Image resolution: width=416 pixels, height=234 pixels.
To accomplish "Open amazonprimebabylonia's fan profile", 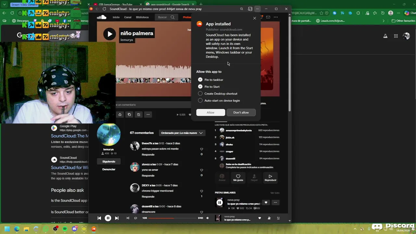I will point(239,130).
